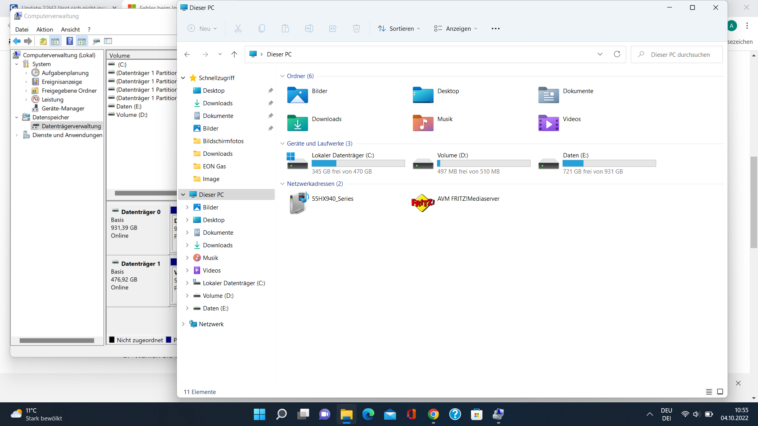
Task: Go up one folder level arrow
Action: click(234, 54)
